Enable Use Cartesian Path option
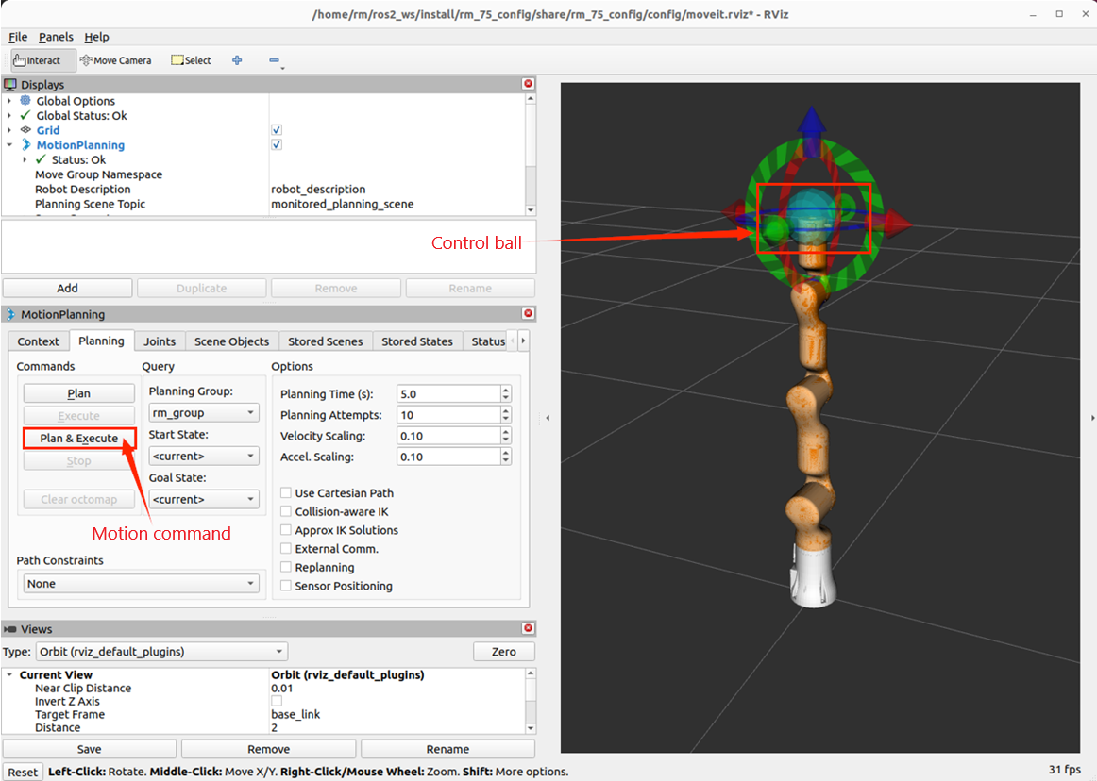Screen dimensions: 1097x781 click(286, 493)
